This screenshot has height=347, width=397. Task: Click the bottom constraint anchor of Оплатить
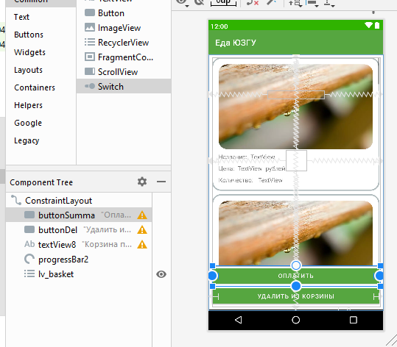coord(296,286)
